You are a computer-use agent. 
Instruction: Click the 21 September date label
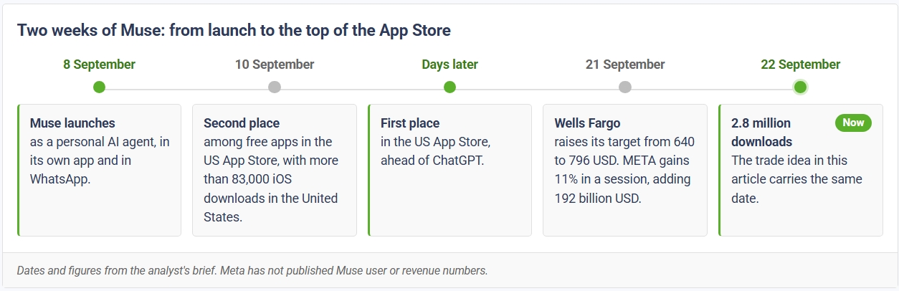625,65
